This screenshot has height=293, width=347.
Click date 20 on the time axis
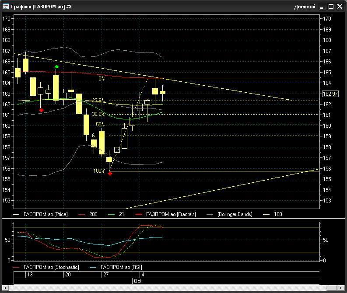pyautogui.click(x=68, y=275)
